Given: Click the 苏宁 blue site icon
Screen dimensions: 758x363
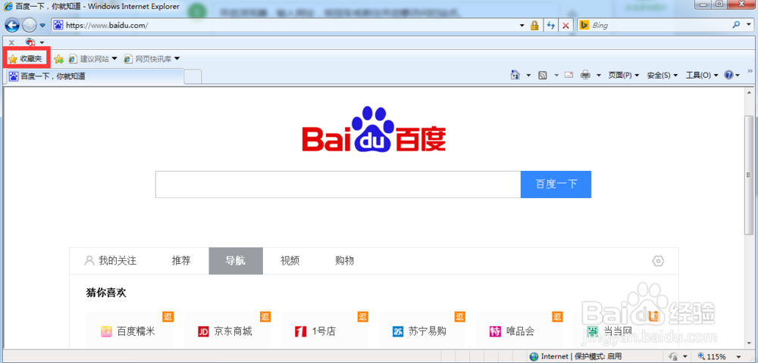Looking at the screenshot, I should [397, 332].
